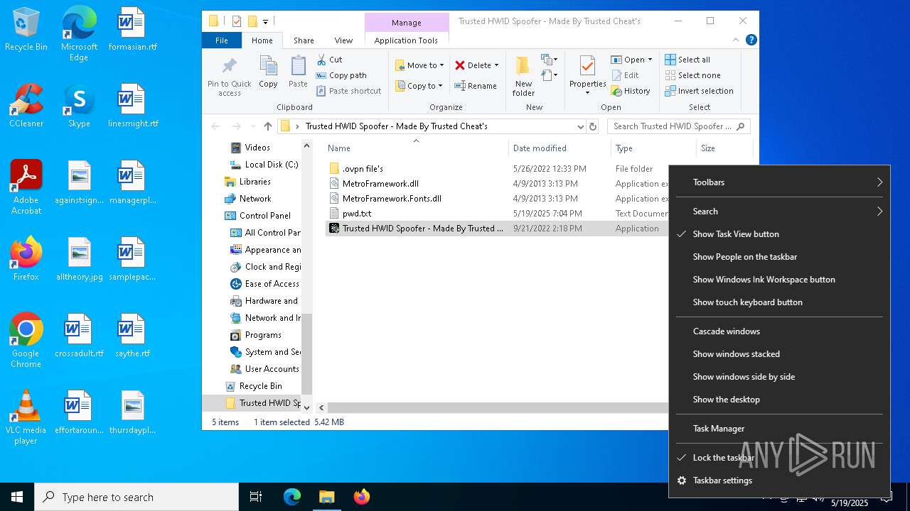The height and width of the screenshot is (511, 910).
Task: Click the Search Trusted HWID Spoofer field
Action: pos(678,126)
